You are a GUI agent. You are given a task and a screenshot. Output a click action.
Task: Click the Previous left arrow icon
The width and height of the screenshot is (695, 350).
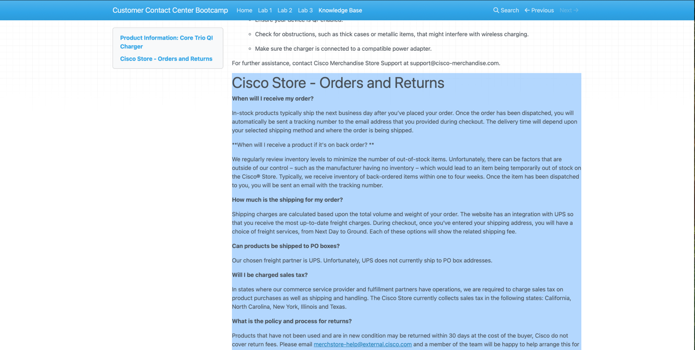click(527, 10)
